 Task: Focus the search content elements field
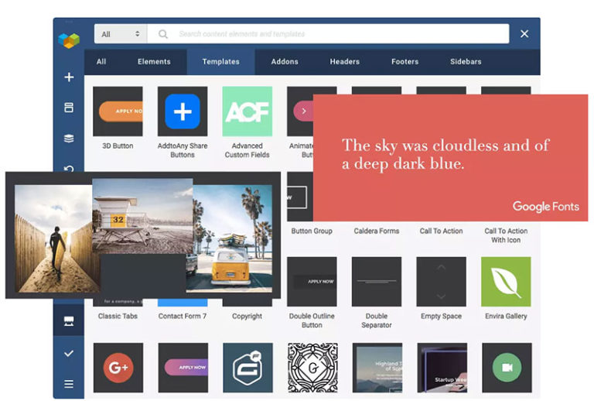coord(333,34)
